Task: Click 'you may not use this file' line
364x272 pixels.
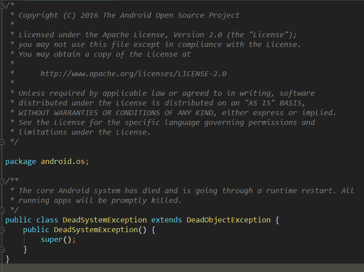Action: (160, 45)
